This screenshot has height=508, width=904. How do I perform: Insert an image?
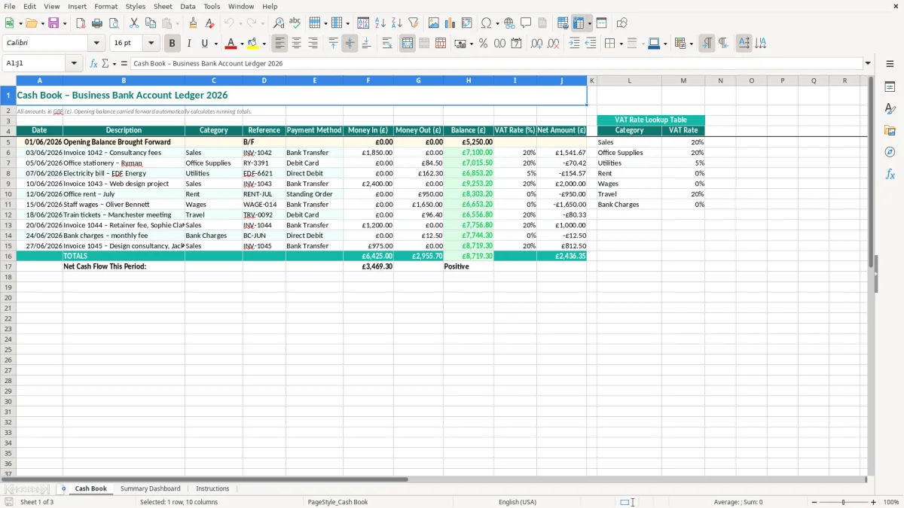click(434, 23)
